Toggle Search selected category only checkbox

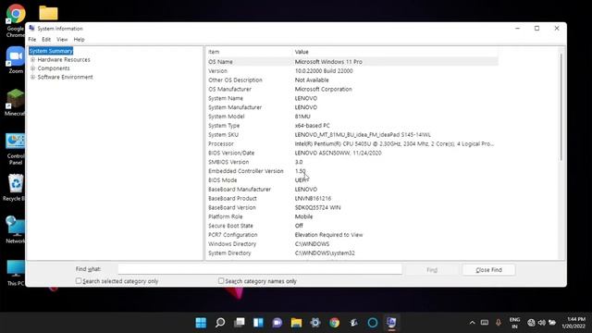(x=79, y=281)
